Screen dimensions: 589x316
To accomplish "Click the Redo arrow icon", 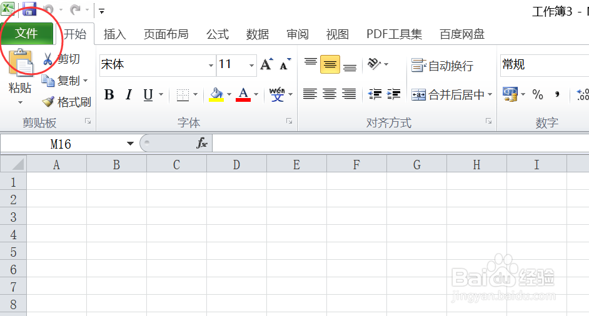I will pos(76,9).
